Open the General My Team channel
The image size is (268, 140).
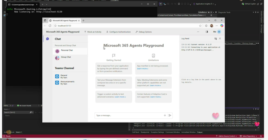70,76
